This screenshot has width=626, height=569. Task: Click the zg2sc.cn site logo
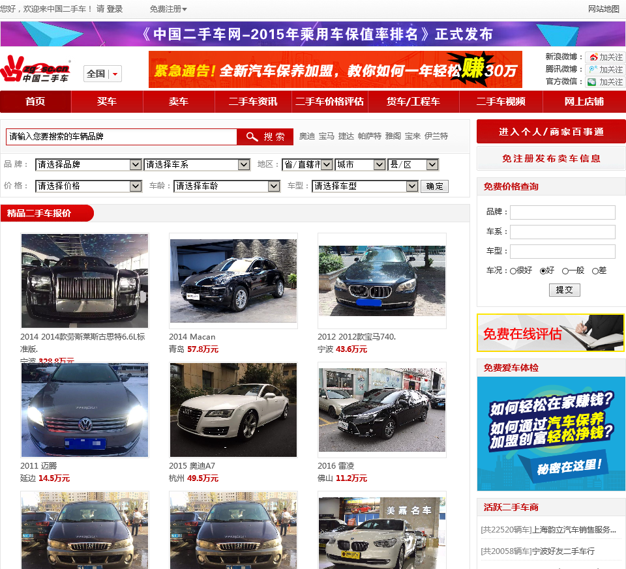pos(35,69)
